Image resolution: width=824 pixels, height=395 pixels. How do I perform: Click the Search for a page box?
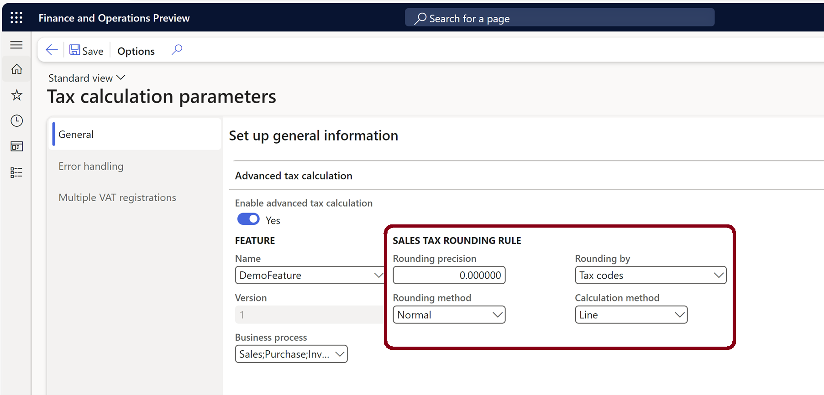tap(560, 18)
